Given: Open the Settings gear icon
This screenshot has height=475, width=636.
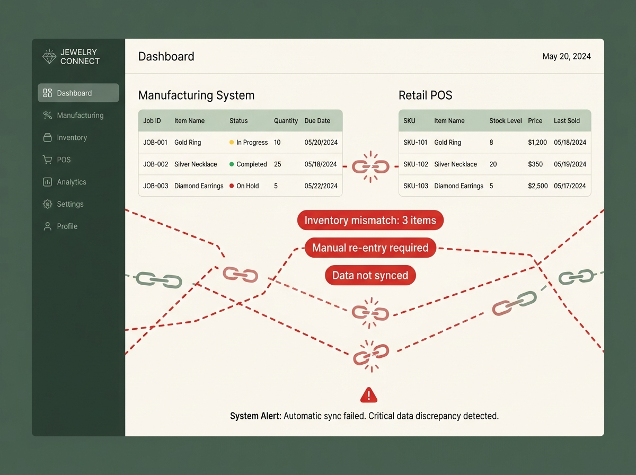Looking at the screenshot, I should [x=47, y=204].
